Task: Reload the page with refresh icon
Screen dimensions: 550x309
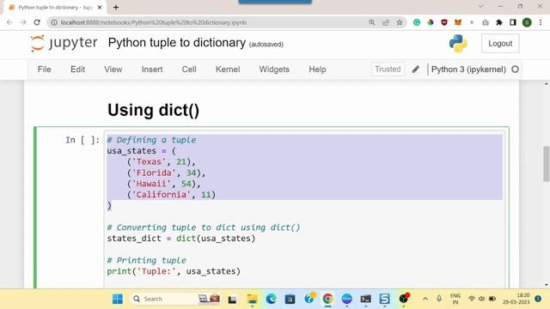Action: click(37, 22)
